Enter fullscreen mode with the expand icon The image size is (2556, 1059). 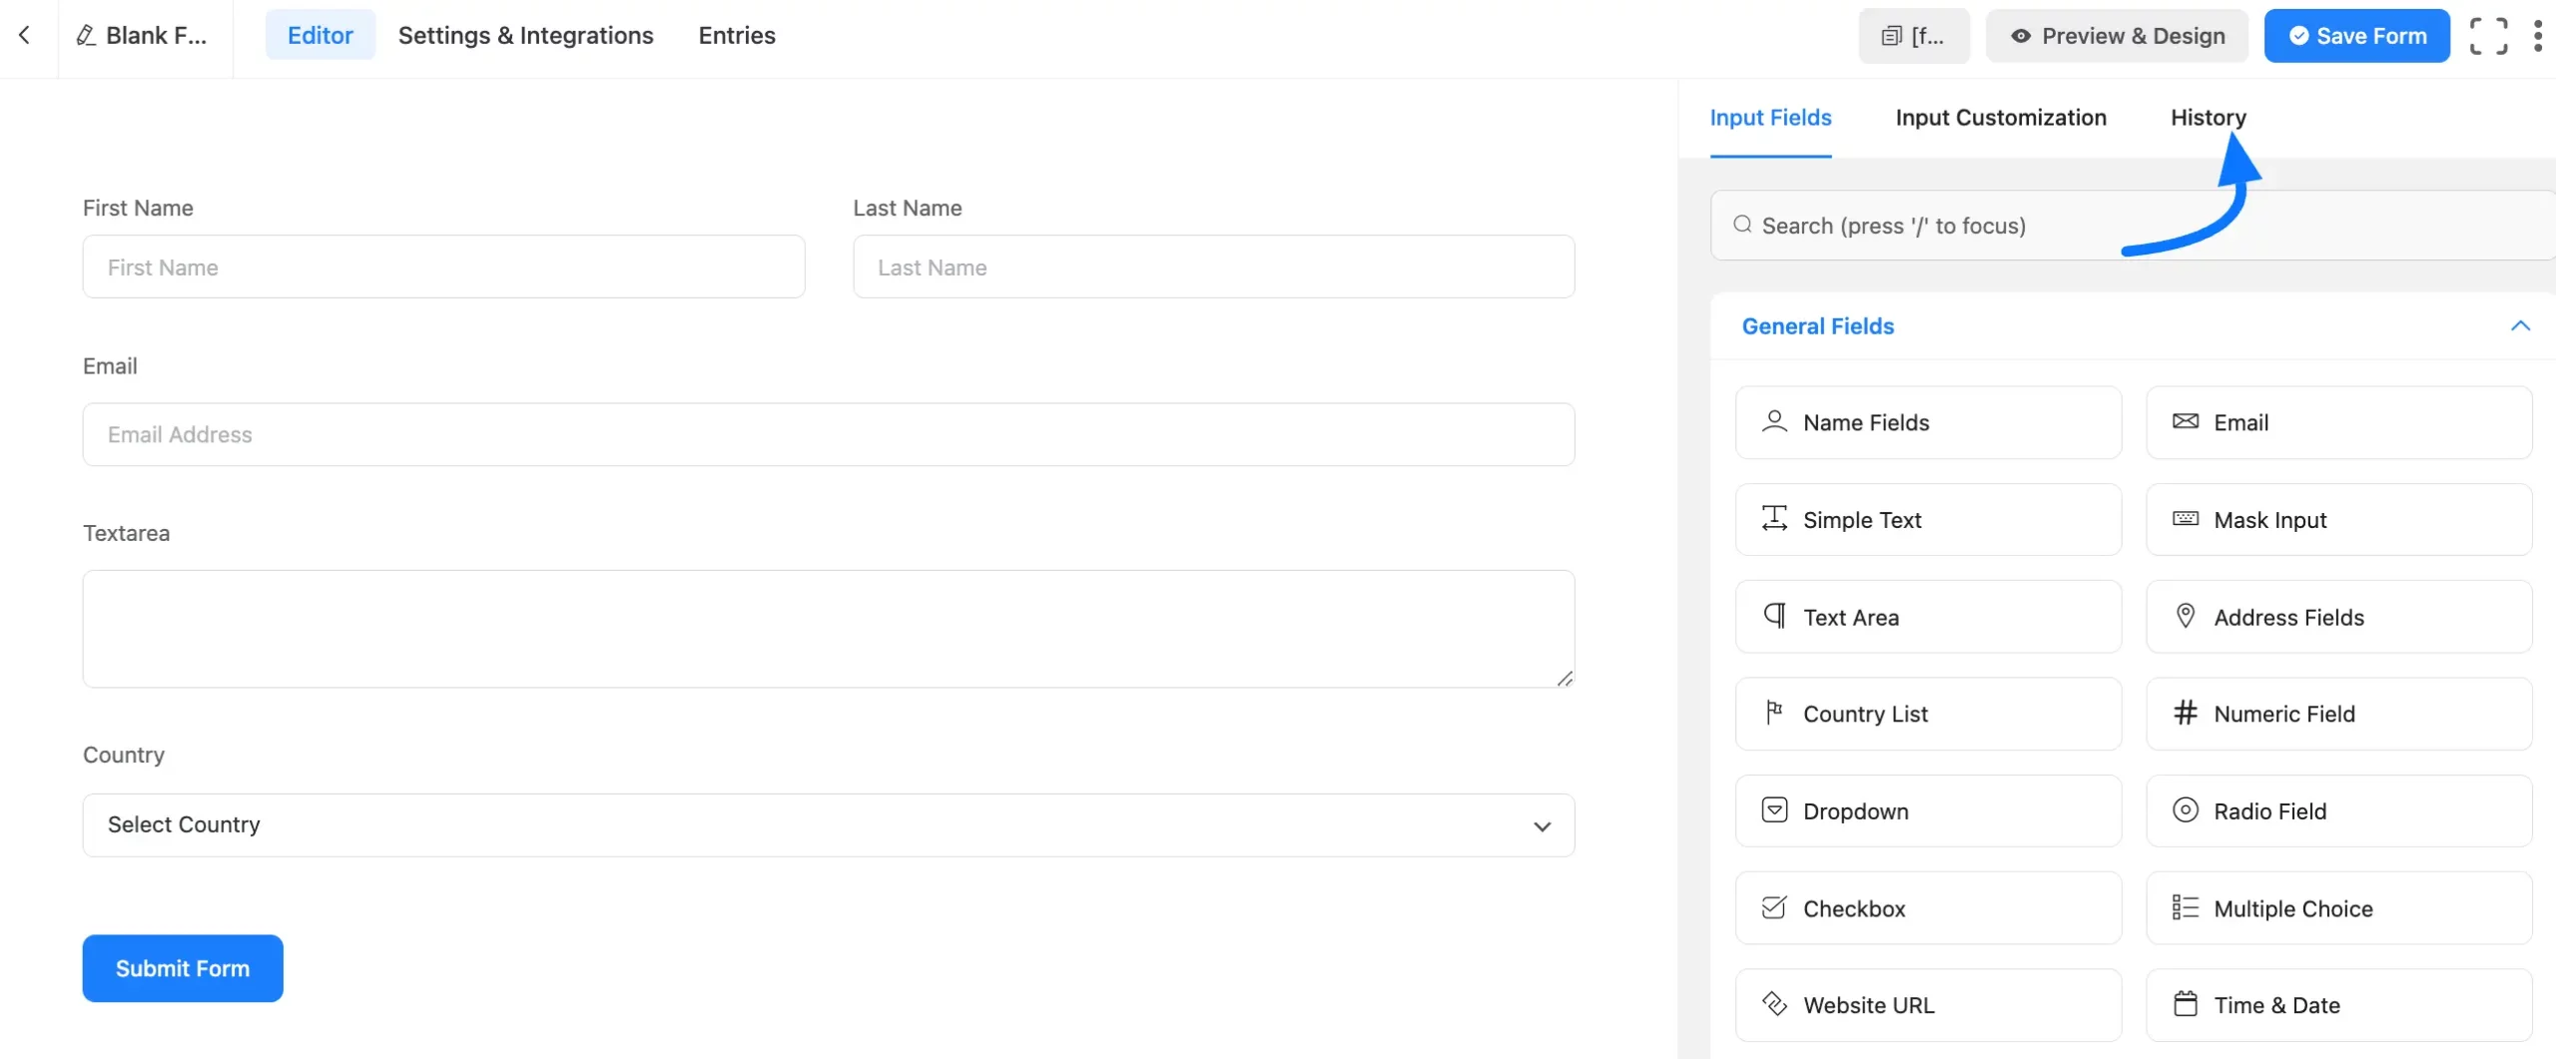2487,37
